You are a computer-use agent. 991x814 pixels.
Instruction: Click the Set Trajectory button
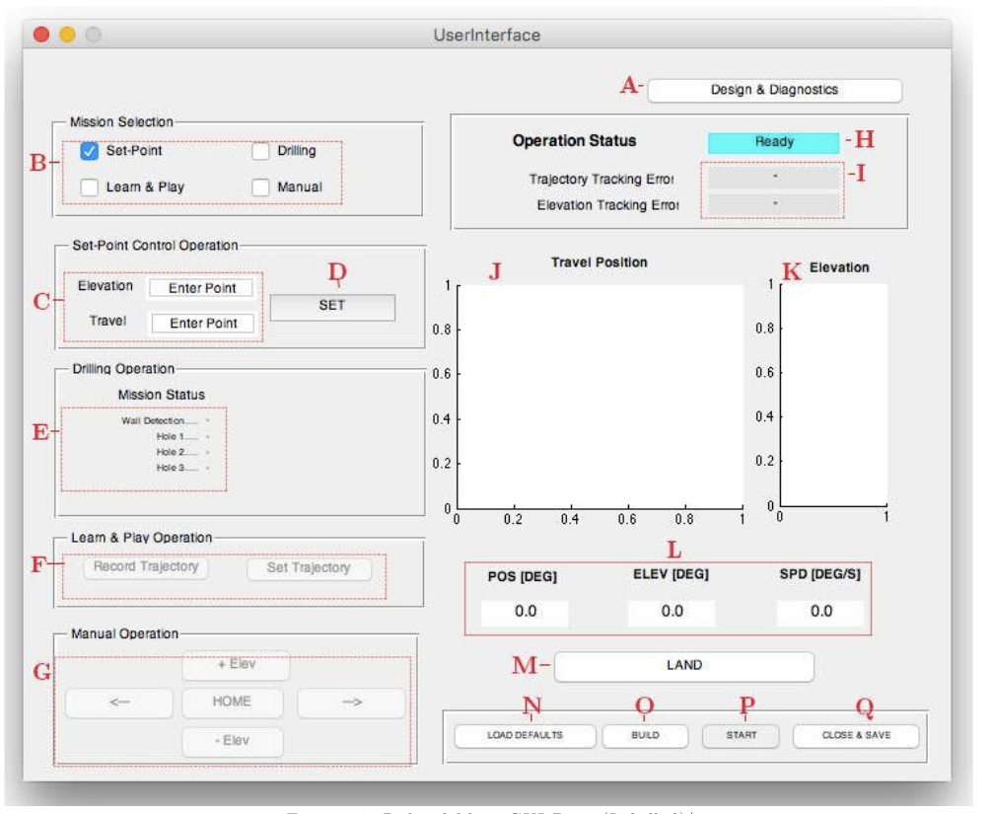click(x=309, y=568)
